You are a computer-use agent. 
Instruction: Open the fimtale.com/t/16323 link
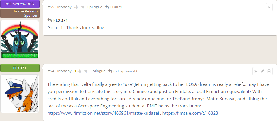(x=190, y=113)
